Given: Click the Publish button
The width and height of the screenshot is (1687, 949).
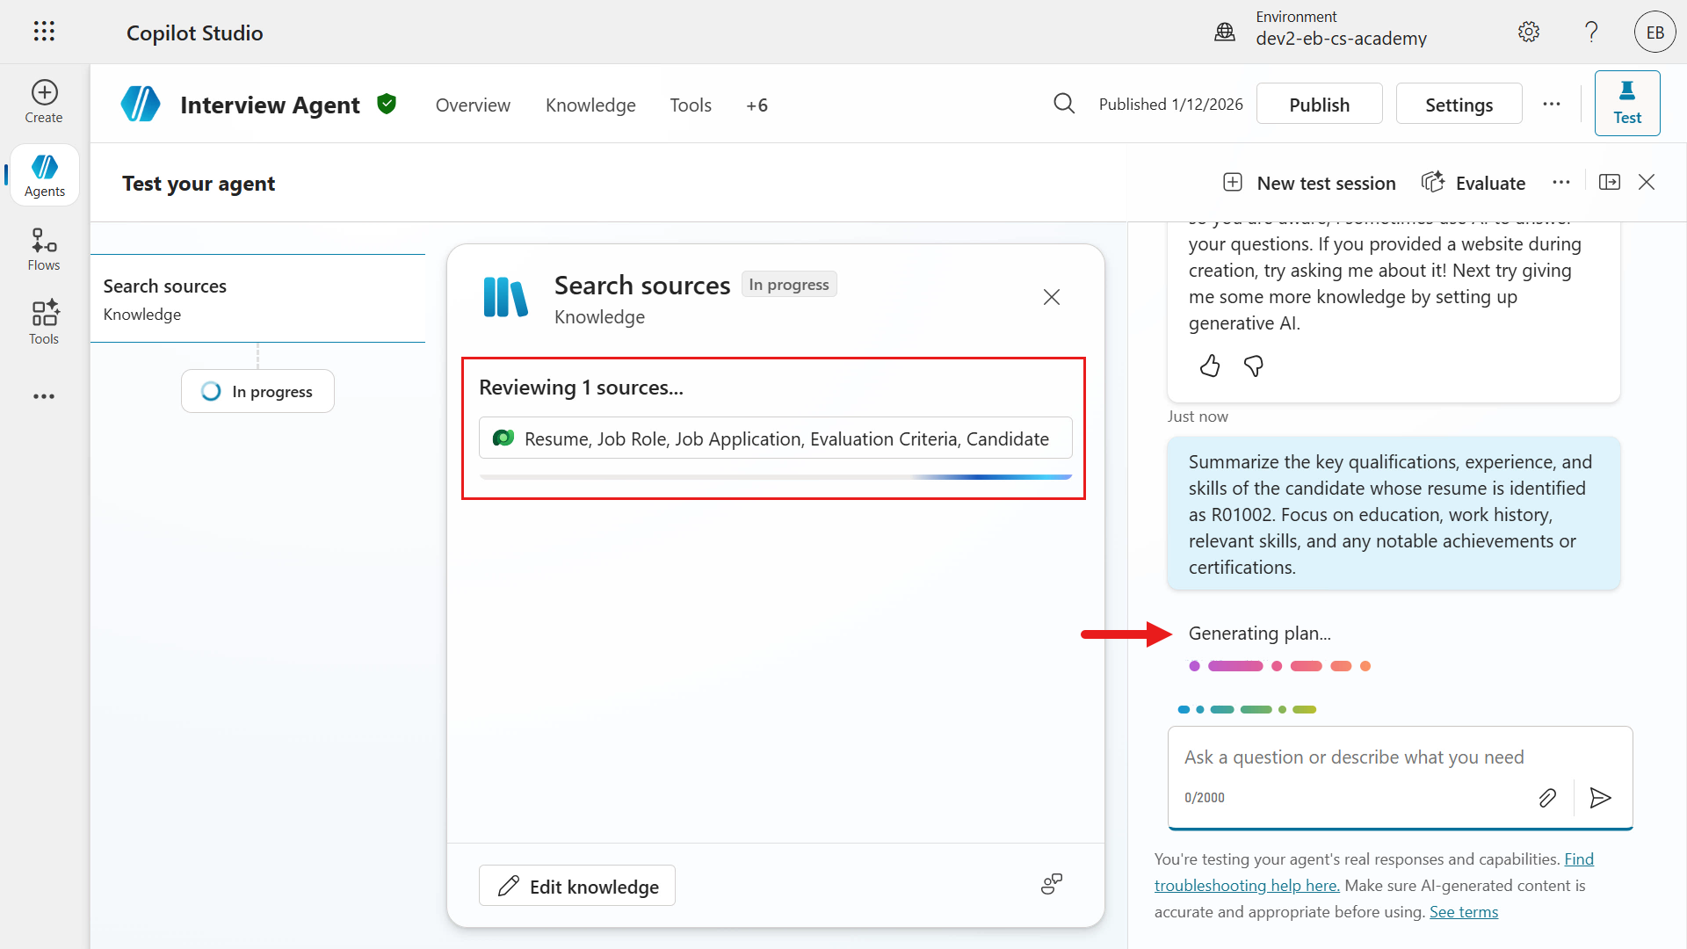Looking at the screenshot, I should [x=1319, y=104].
